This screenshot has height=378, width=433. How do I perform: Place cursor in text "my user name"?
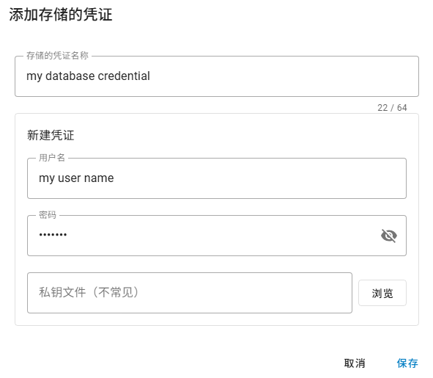click(76, 178)
